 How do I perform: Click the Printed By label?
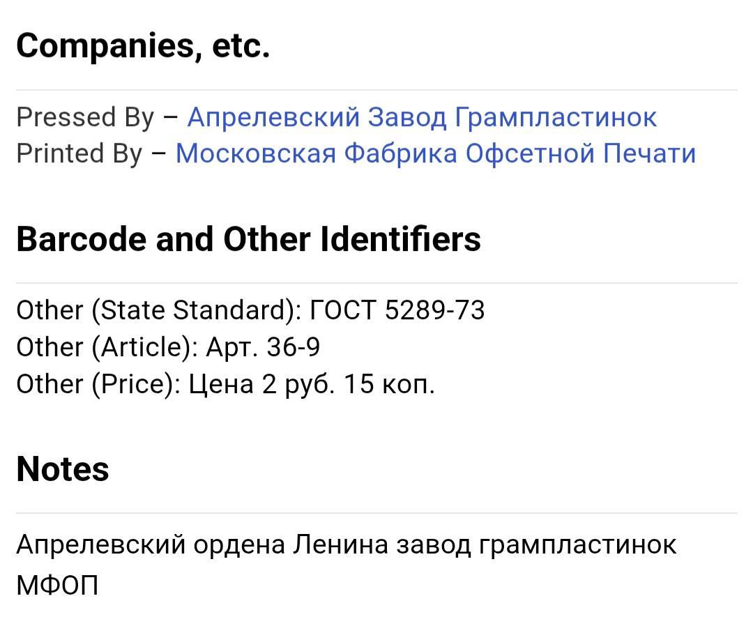point(79,153)
